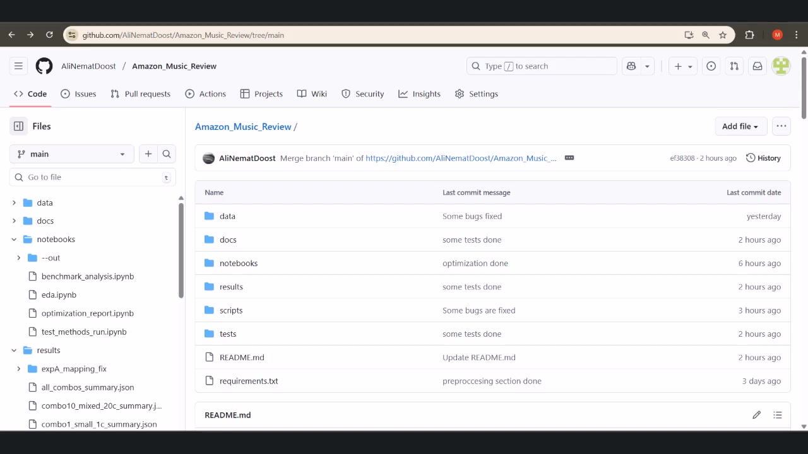Add a new file with the plus icon
808x454 pixels.
[x=148, y=154]
